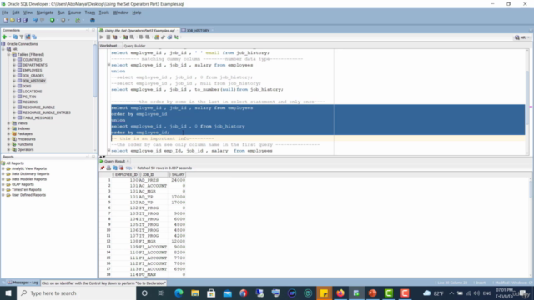
Task: Click the SALARY column header
Action: [x=178, y=174]
